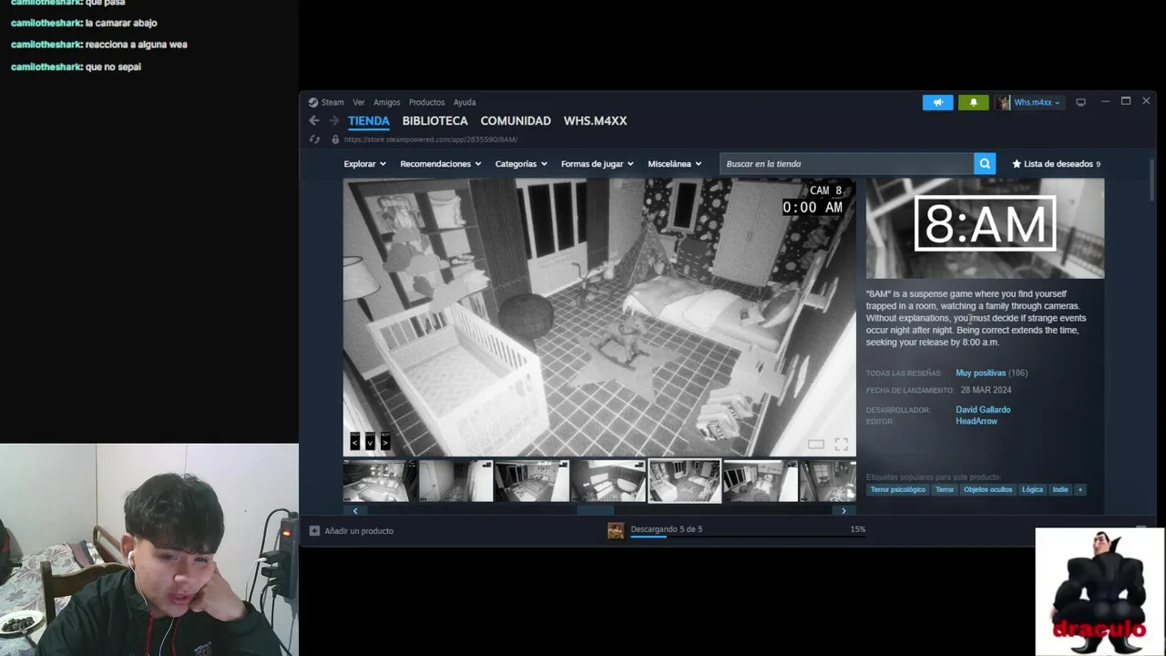Click the Indie tag
Screen dimensions: 1166x656
[x=1060, y=489]
